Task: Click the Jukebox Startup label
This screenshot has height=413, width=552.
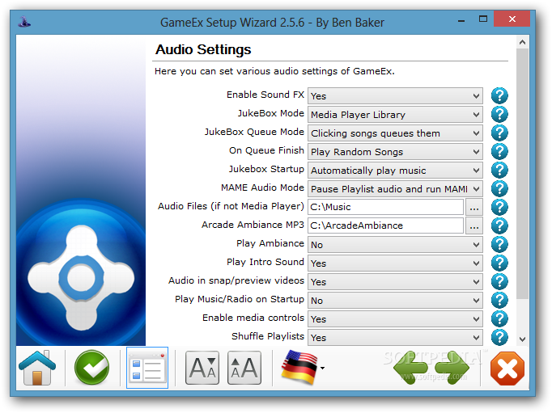Action: 266,169
